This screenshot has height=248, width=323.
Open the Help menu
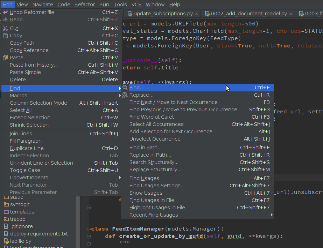coord(175,5)
